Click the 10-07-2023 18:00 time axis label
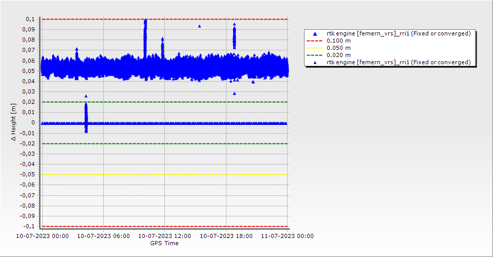This screenshot has width=493, height=257. 226,236
